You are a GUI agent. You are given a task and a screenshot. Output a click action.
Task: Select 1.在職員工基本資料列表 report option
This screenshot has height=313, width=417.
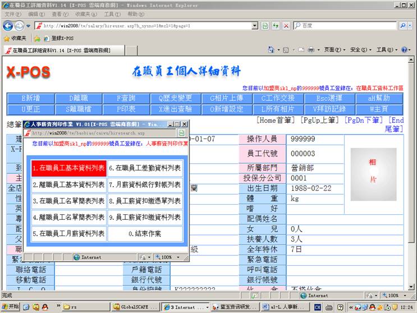68,168
